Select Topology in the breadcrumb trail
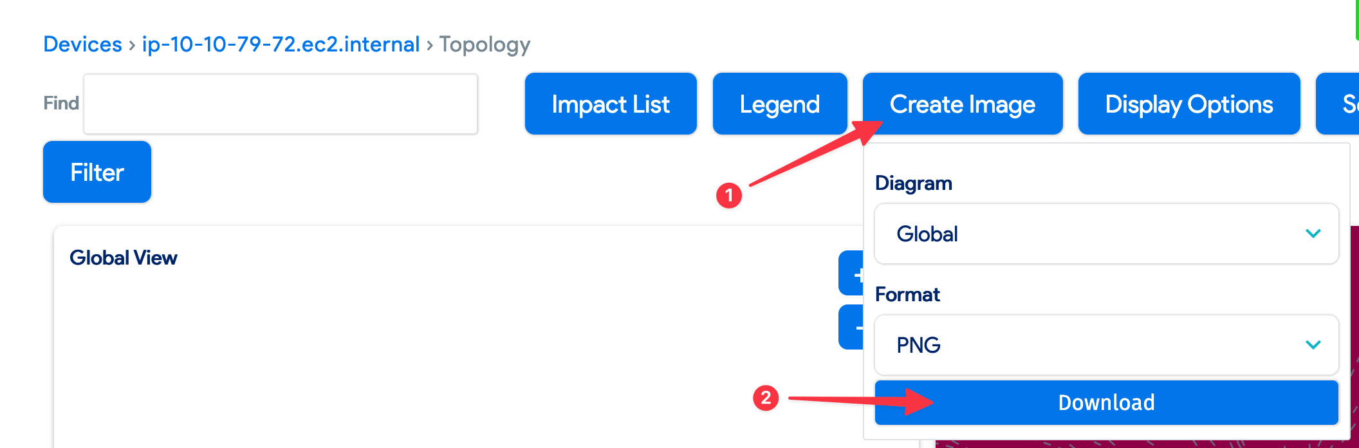This screenshot has width=1359, height=448. pos(484,44)
